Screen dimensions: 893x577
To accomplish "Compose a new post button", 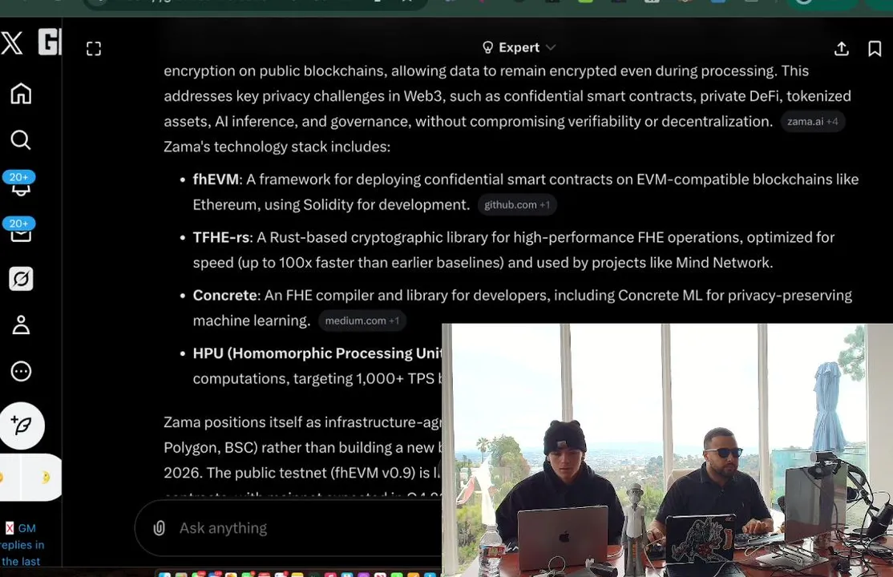I will pos(22,426).
